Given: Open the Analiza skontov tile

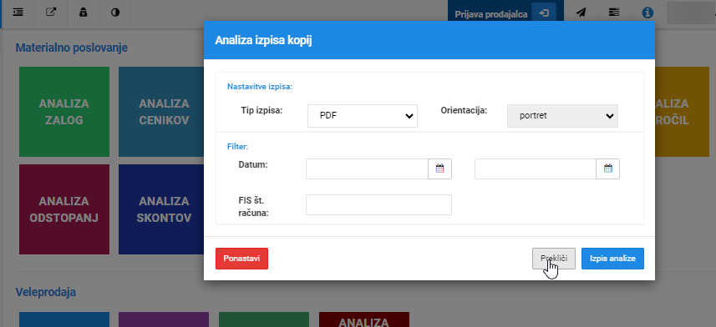Looking at the screenshot, I should 164,209.
